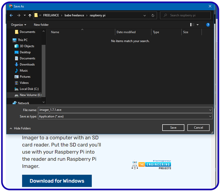This screenshot has width=220, height=191.
Task: Open Desktop in the sidebar
Action: [x=25, y=52]
